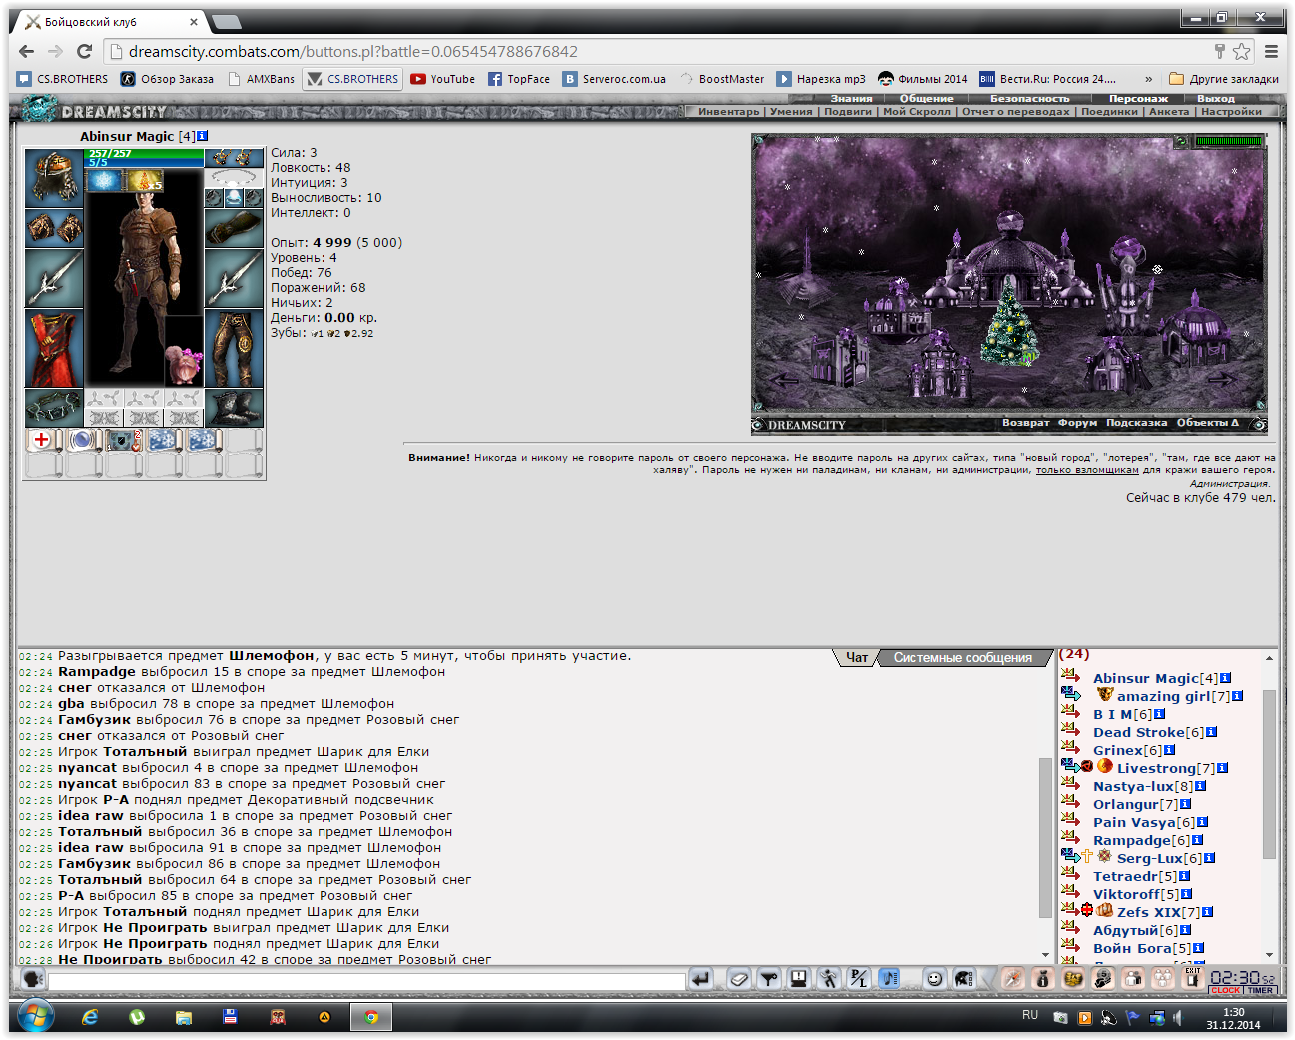Open the Умения submenu
Screen dimensions: 1295x1040
791,112
